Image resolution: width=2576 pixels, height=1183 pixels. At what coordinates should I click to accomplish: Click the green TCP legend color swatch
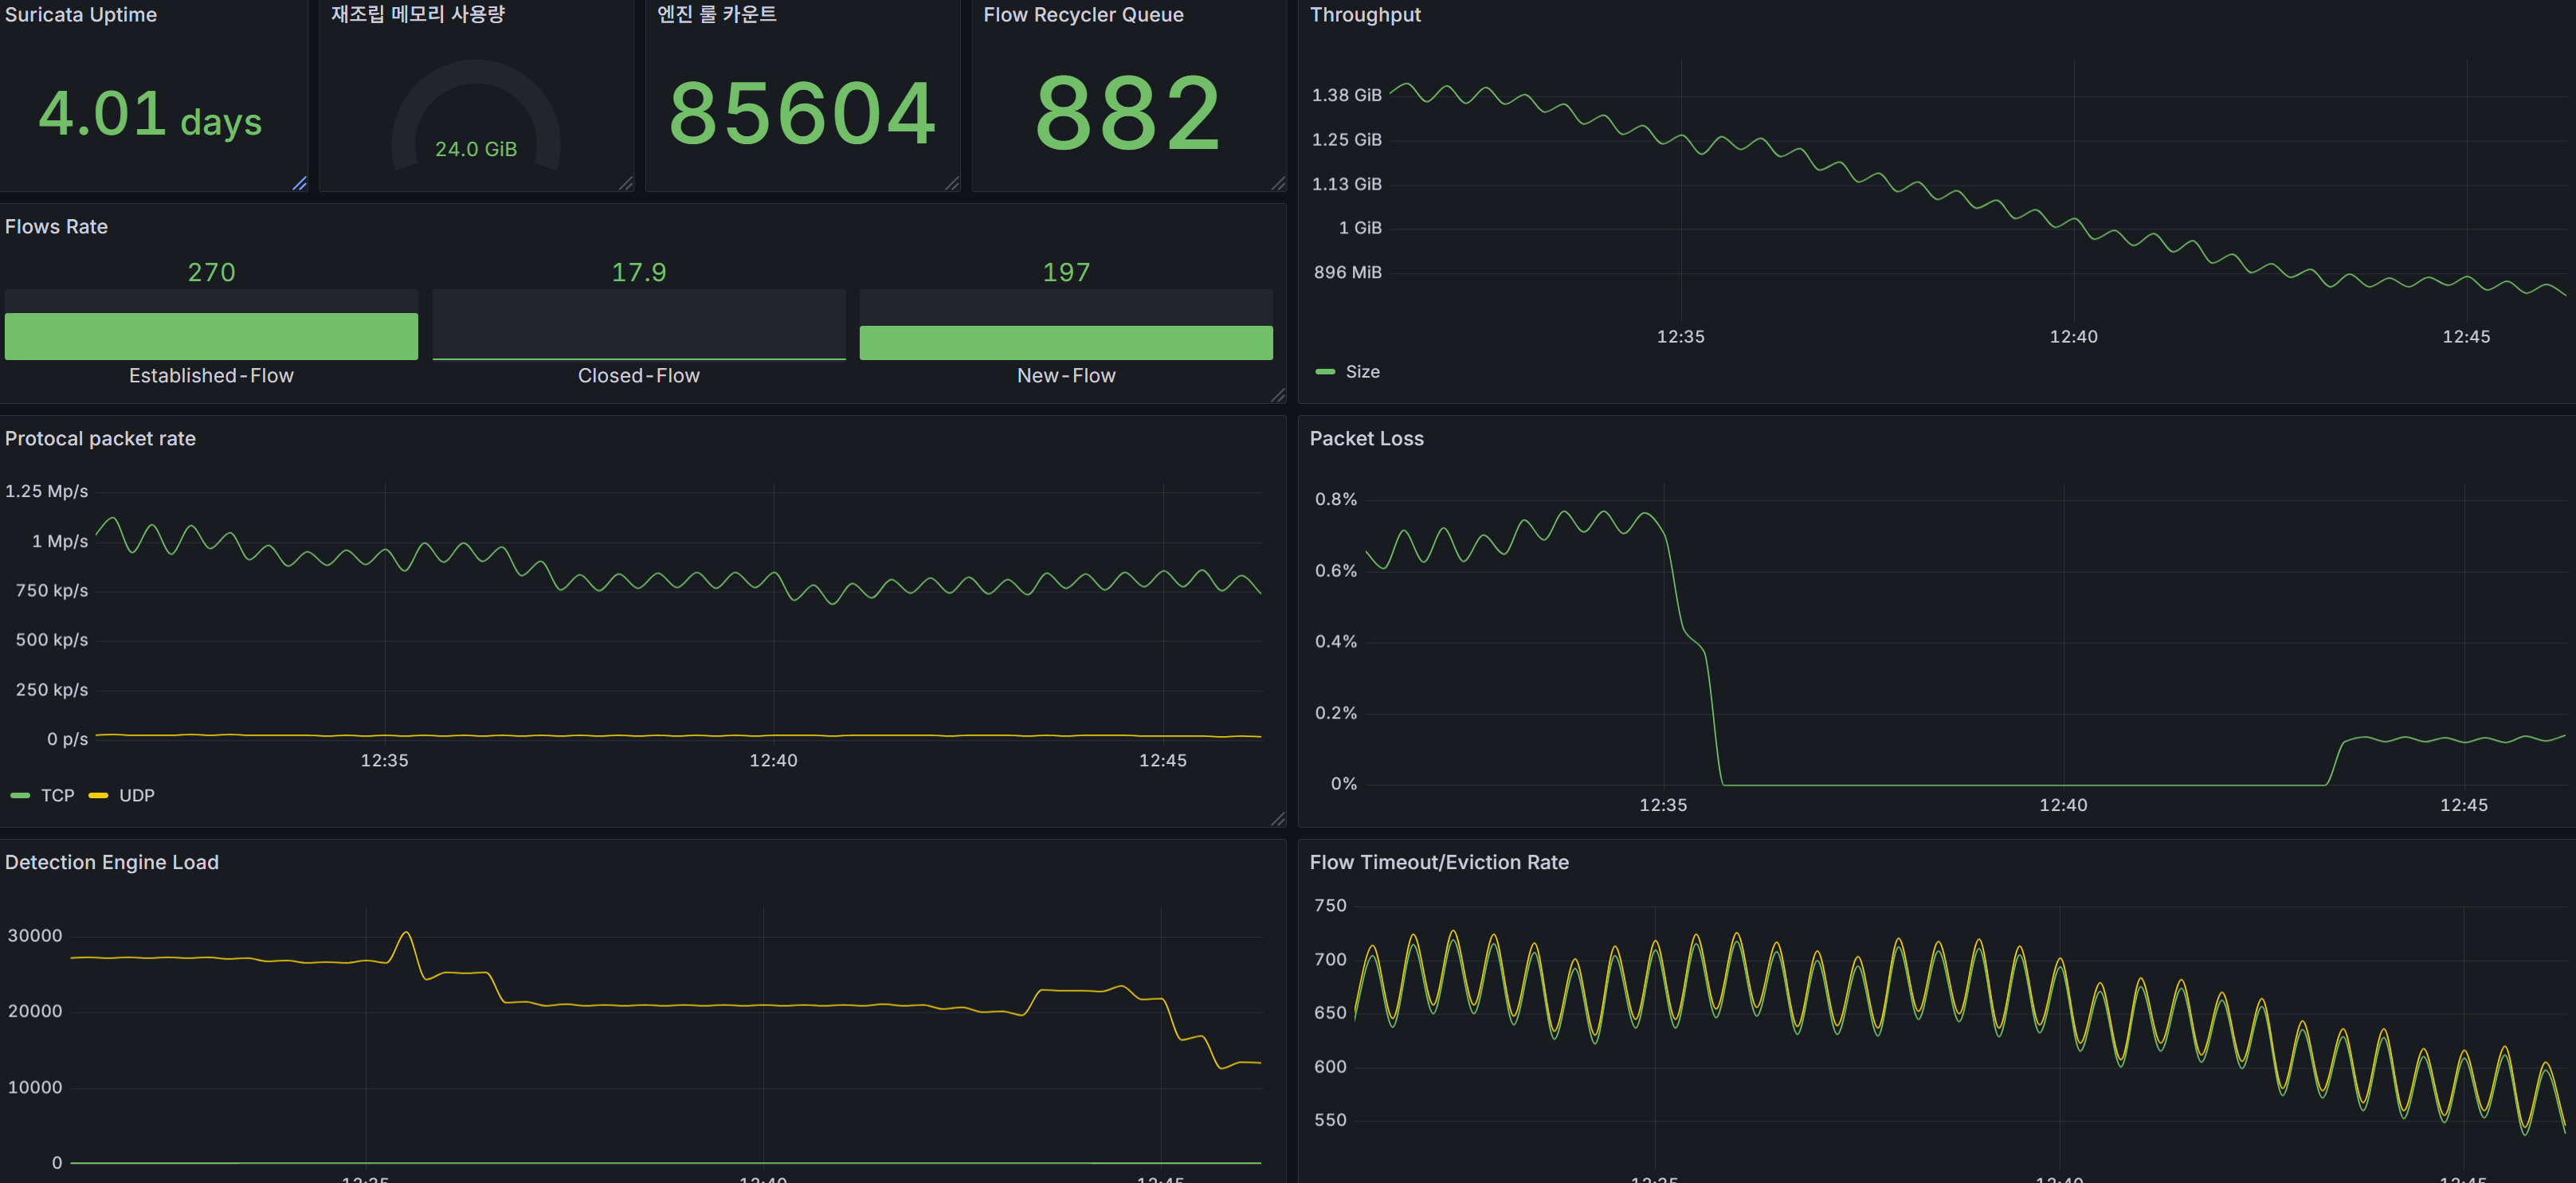click(20, 795)
